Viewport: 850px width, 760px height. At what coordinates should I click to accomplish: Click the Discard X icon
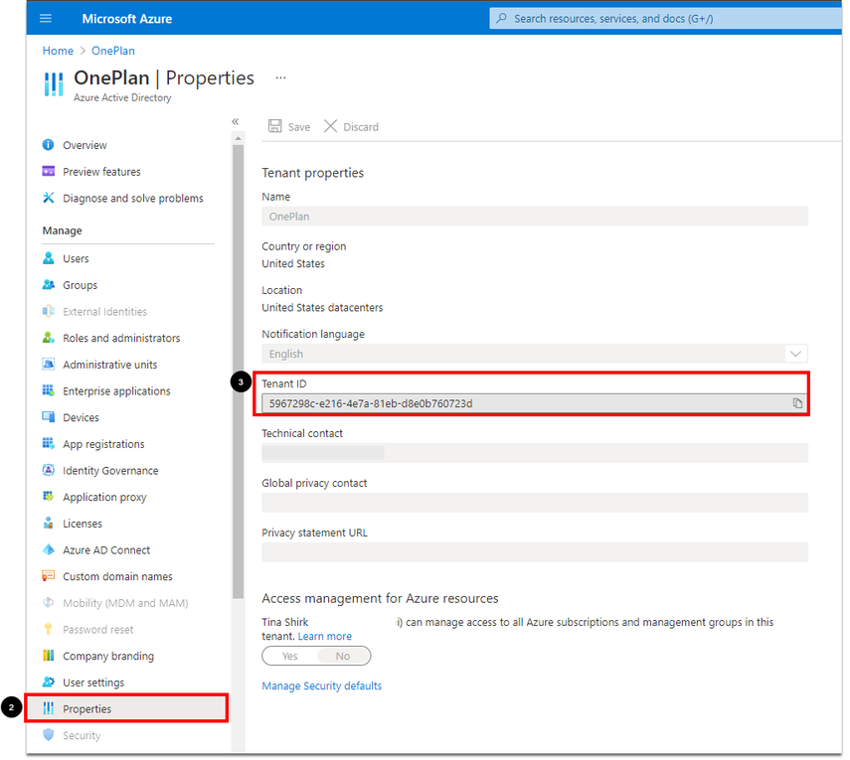point(331,127)
